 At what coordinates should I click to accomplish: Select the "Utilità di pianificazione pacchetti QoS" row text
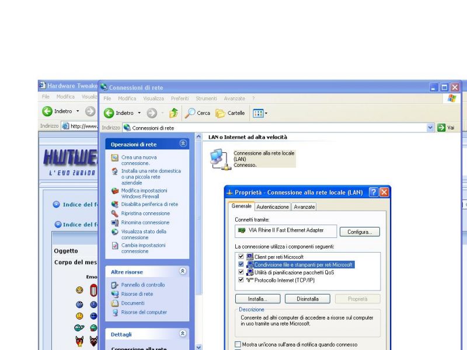pyautogui.click(x=294, y=272)
